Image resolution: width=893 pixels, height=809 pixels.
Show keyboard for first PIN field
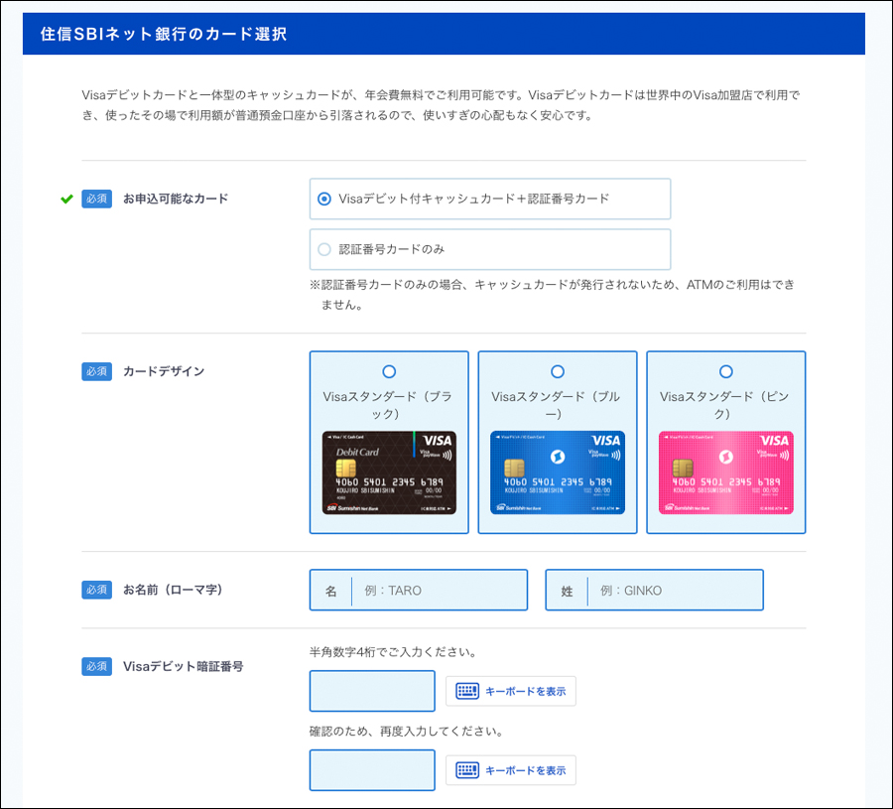[511, 691]
